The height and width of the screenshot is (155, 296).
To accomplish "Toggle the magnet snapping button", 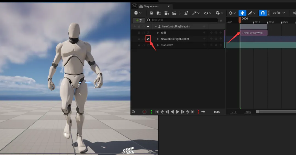I will 263,13.
